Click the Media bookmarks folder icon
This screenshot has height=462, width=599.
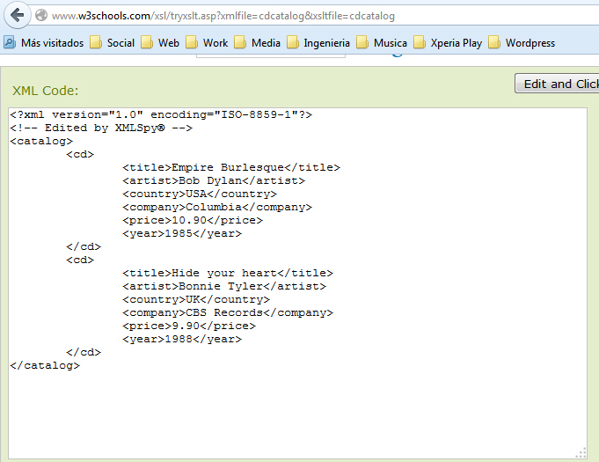click(x=240, y=42)
